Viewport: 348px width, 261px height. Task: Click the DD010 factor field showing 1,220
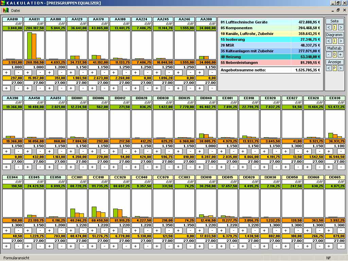point(206,225)
